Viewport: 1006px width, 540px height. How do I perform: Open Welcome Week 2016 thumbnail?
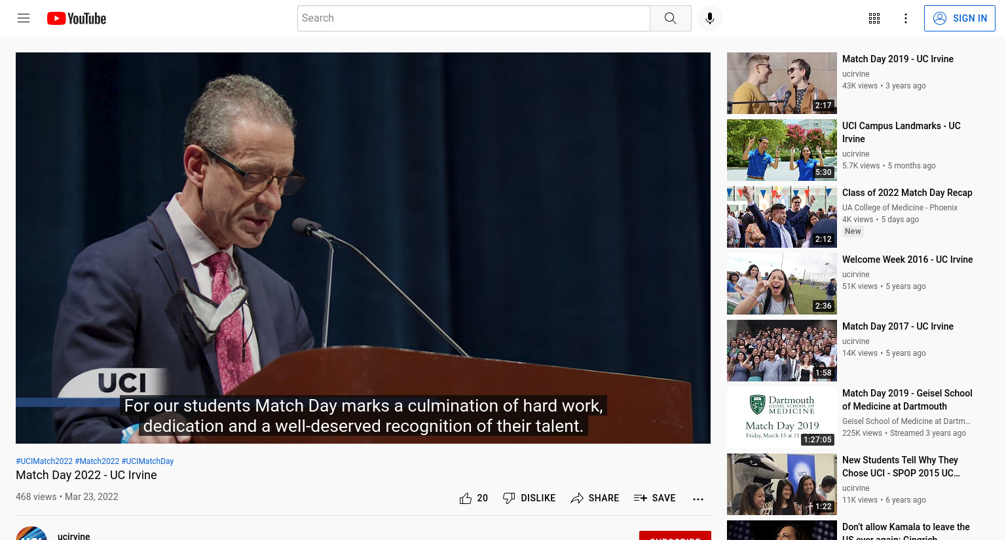click(782, 284)
